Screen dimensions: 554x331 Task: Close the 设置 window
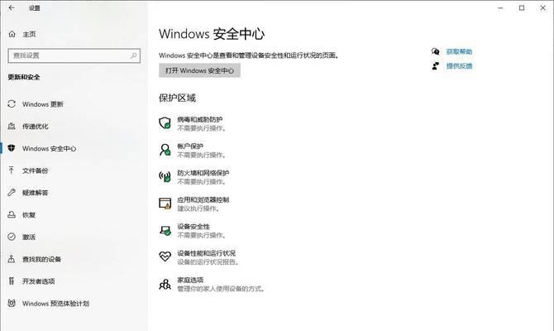click(x=542, y=7)
